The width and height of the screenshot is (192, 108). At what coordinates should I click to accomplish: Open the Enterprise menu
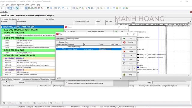[x=20, y=5]
